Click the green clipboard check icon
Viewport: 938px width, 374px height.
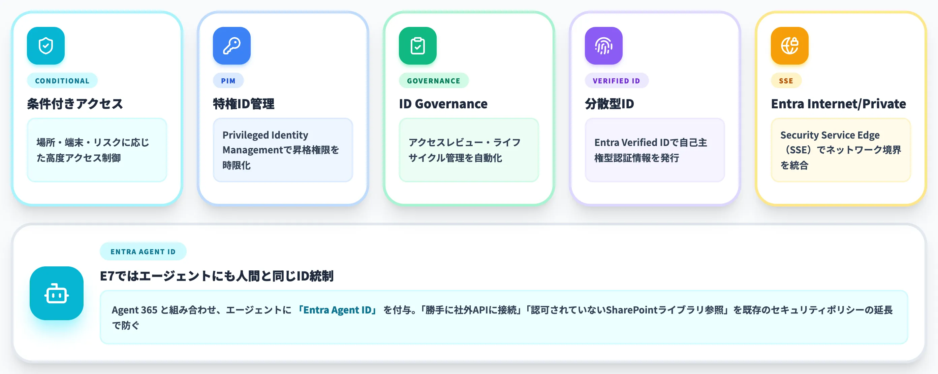[x=418, y=46]
